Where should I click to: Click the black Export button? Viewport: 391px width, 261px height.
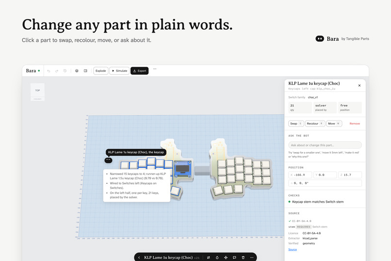139,71
